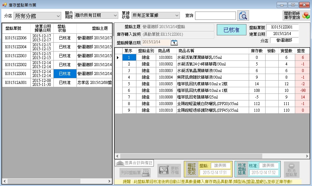Open the real-time inventory query (開啟即時庫存查詢)
312x186 pixels.
[x=297, y=15]
